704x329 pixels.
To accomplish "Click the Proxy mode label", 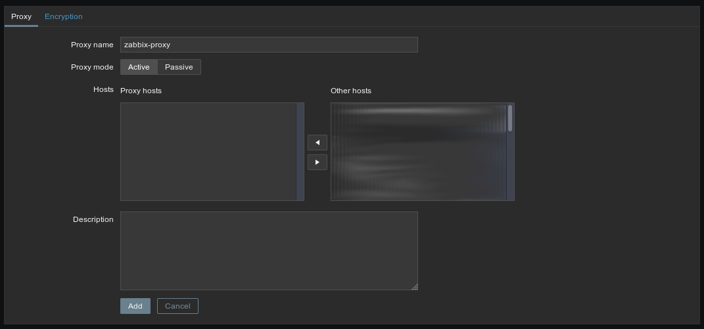I will point(92,67).
